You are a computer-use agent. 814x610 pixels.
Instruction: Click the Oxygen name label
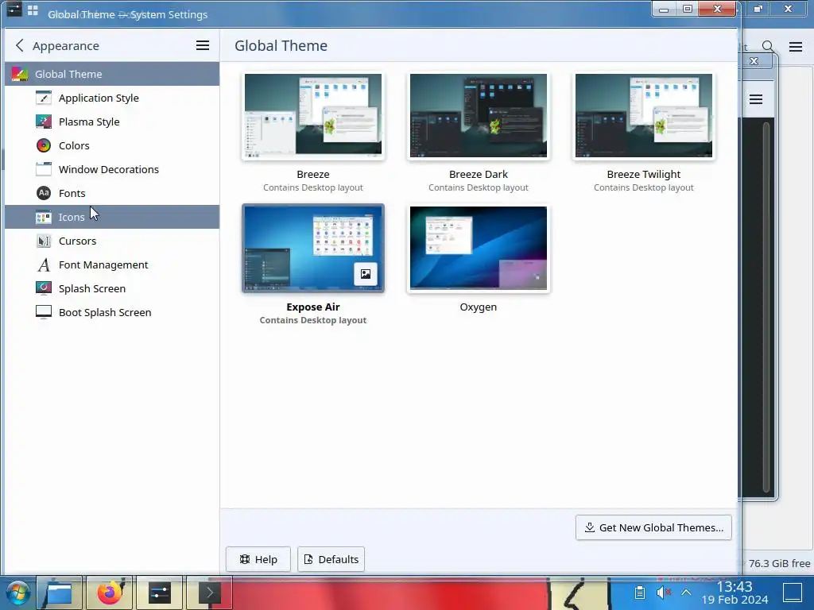[x=478, y=307]
